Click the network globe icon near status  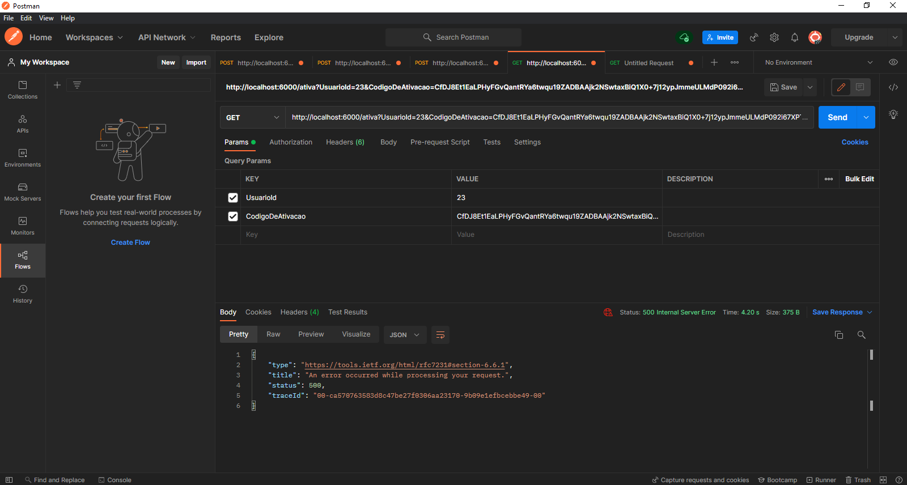pyautogui.click(x=608, y=312)
